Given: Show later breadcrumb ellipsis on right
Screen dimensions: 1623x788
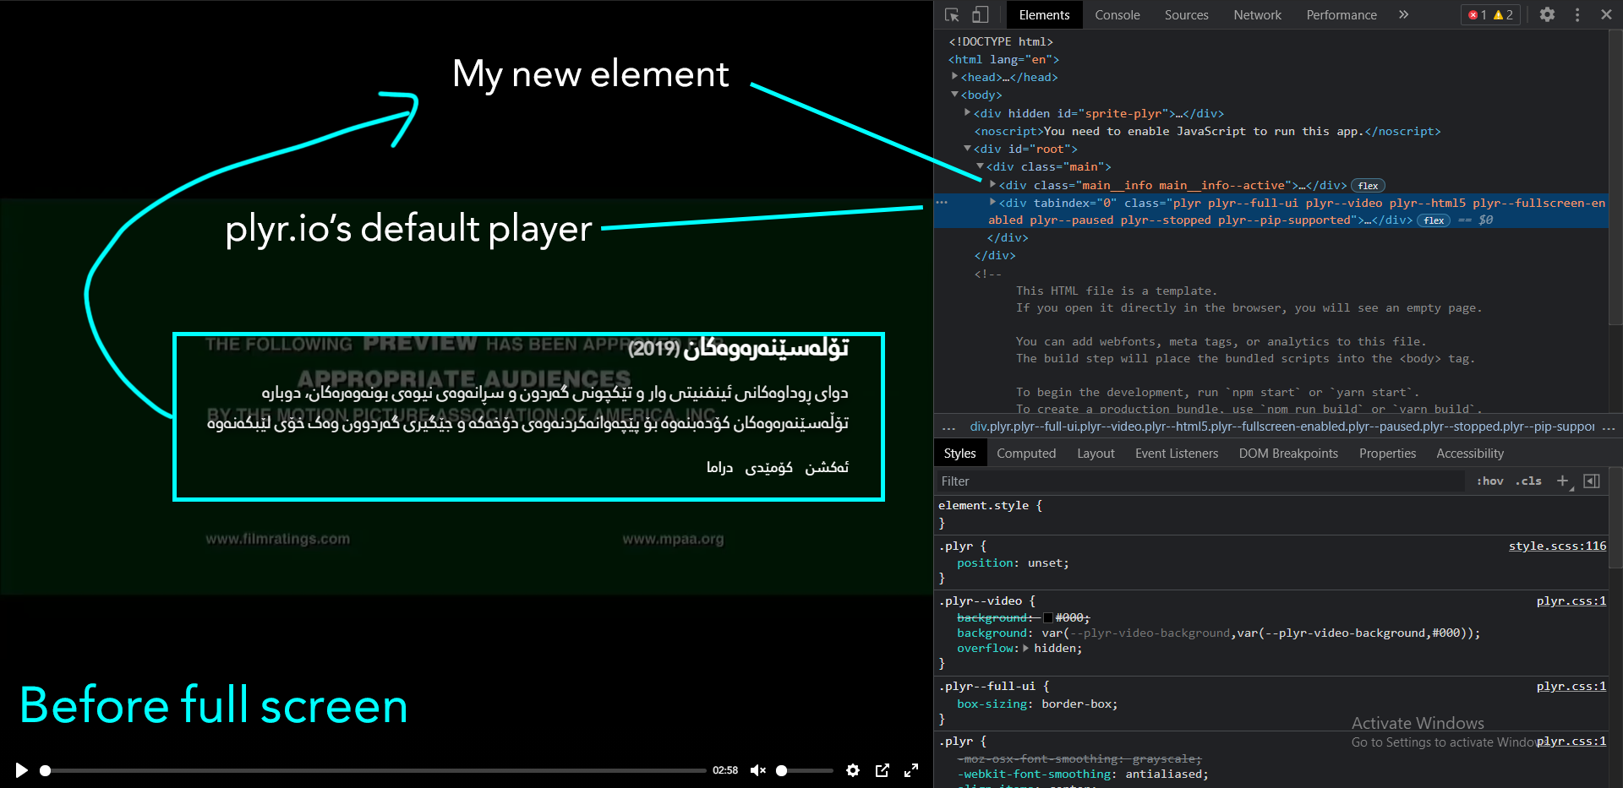Looking at the screenshot, I should 1608,427.
